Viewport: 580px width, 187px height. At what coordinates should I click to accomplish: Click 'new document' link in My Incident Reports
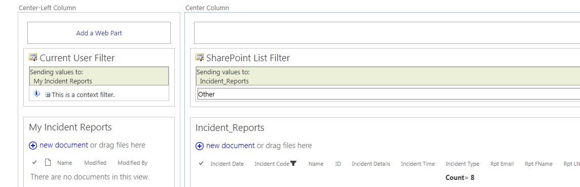click(x=64, y=145)
